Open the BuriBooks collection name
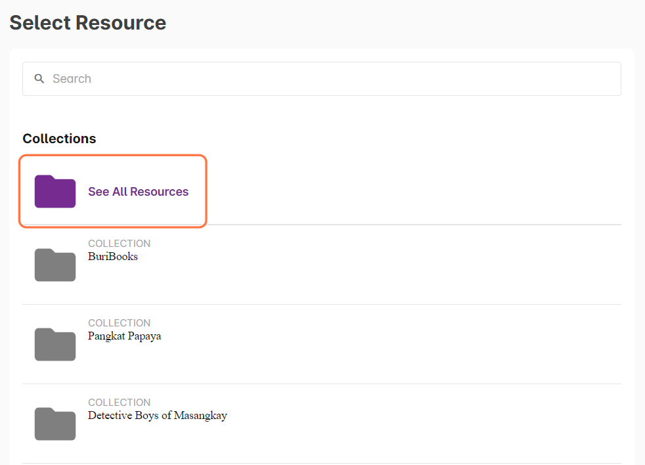The width and height of the screenshot is (645, 465). pos(113,257)
